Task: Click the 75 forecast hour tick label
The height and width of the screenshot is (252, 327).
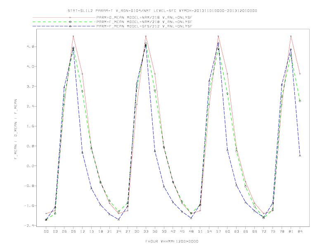Action: point(273,231)
